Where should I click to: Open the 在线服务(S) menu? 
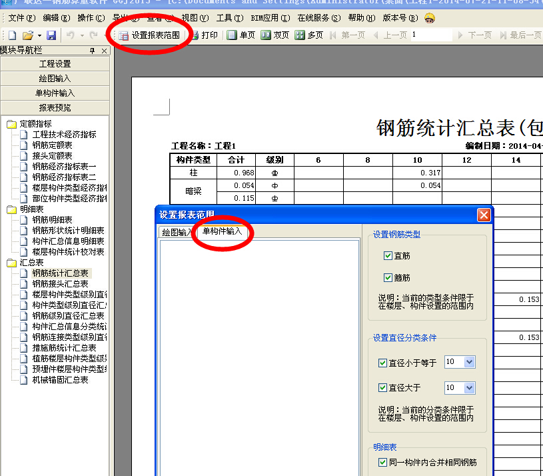319,18
